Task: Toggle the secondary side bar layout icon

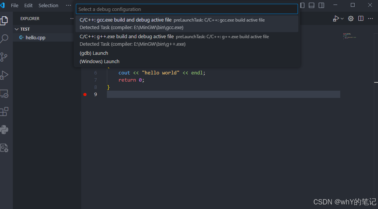Action: click(x=321, y=5)
